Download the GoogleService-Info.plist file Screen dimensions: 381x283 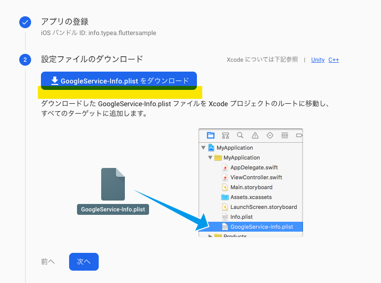point(119,81)
